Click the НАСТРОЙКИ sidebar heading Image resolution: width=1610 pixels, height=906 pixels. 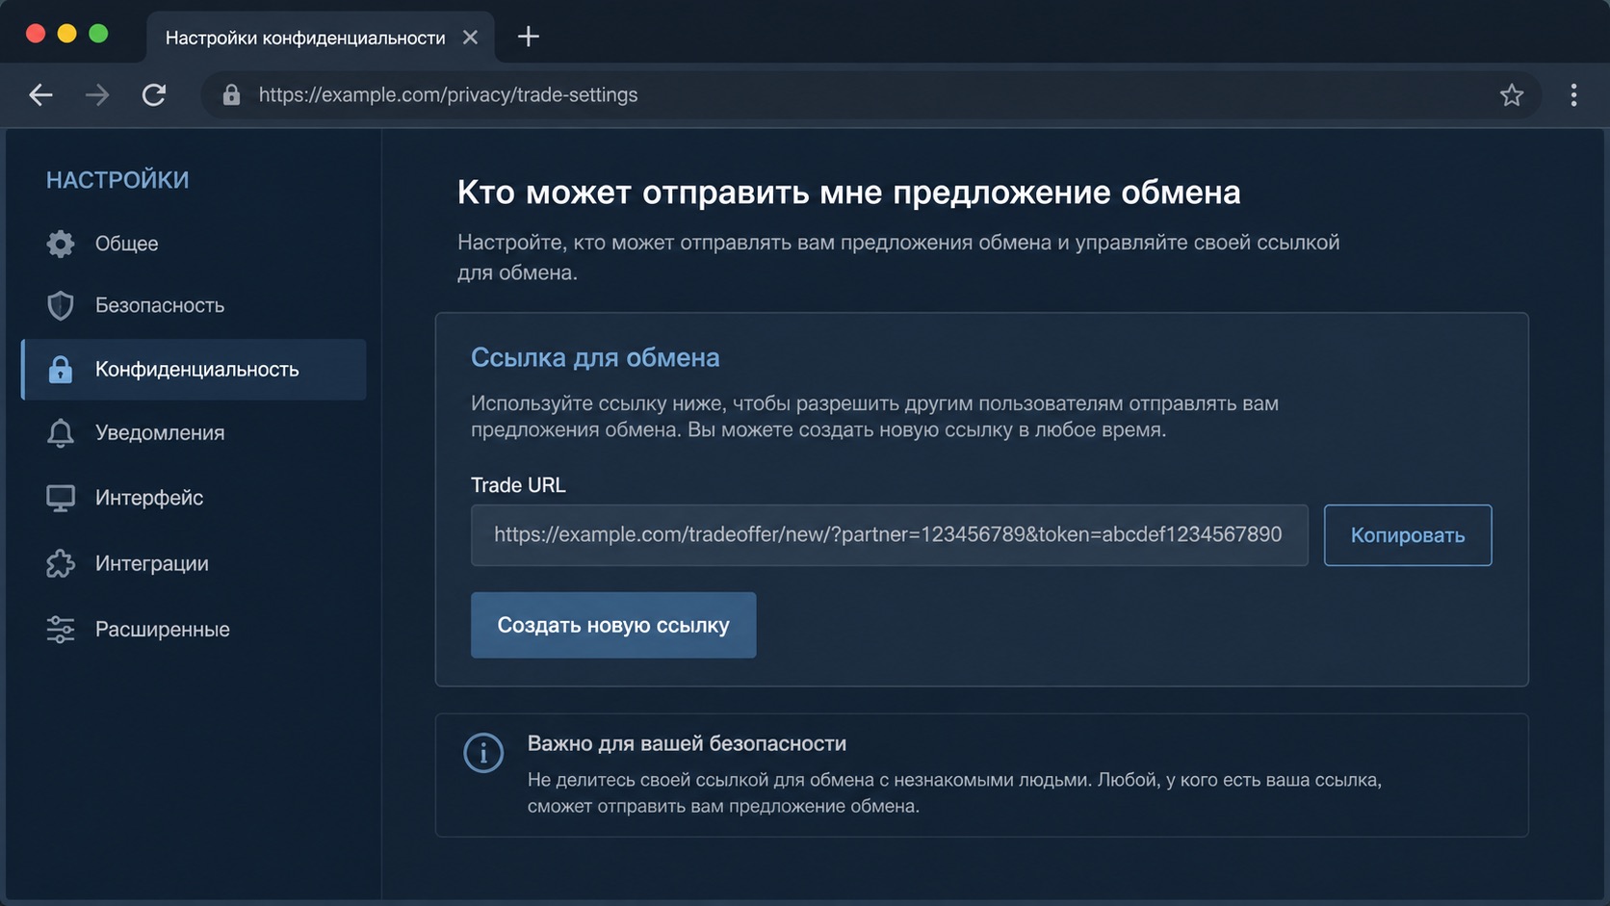pos(117,180)
